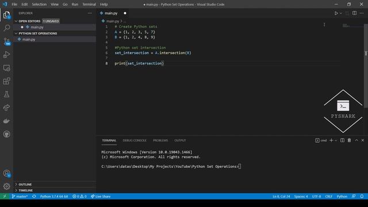Close the terminal panel
Viewport: 368px width, 207px height.
click(x=363, y=140)
